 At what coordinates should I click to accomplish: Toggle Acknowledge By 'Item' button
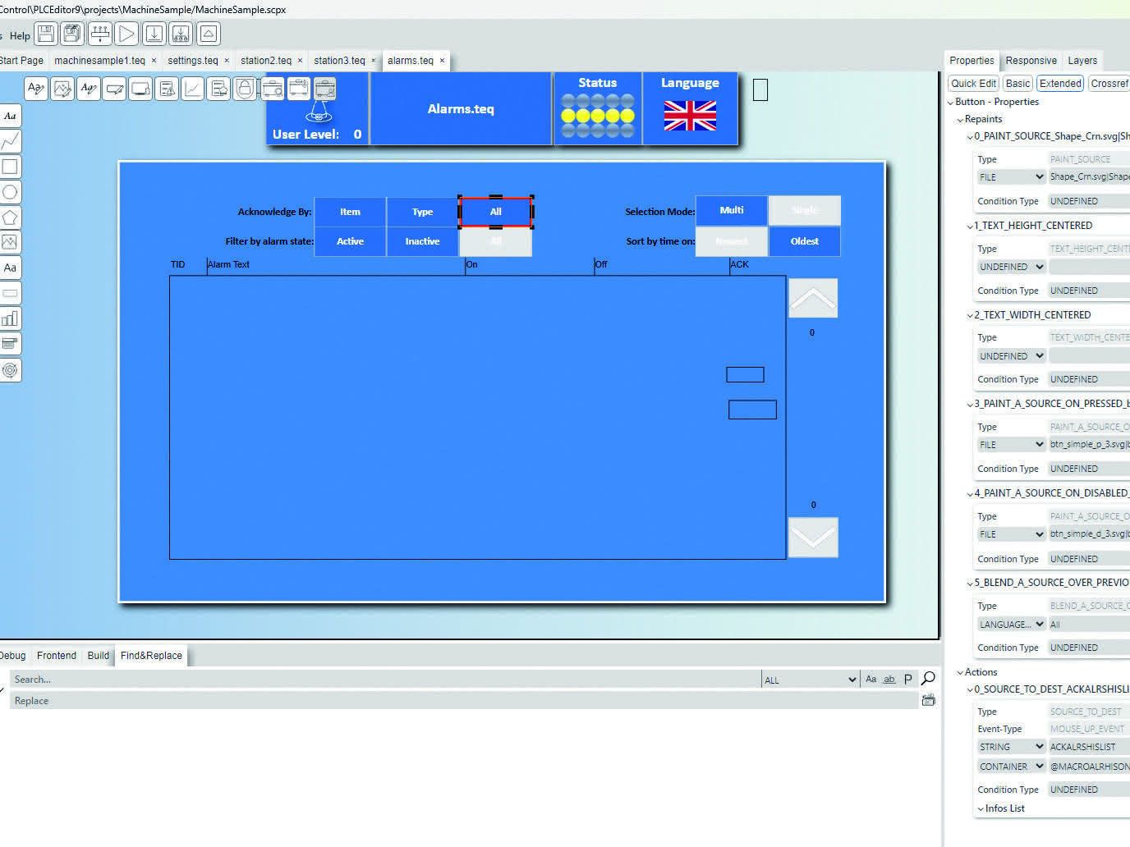(x=350, y=212)
